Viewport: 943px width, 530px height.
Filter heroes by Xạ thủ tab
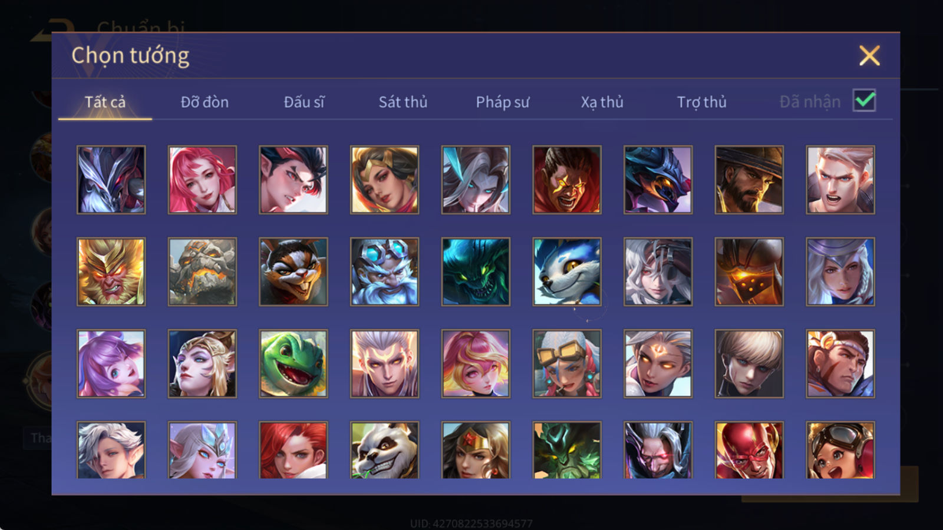coord(602,102)
